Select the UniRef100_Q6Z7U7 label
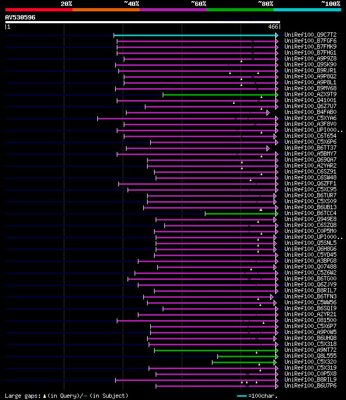Viewport: 346px width, 400px height. click(310, 106)
